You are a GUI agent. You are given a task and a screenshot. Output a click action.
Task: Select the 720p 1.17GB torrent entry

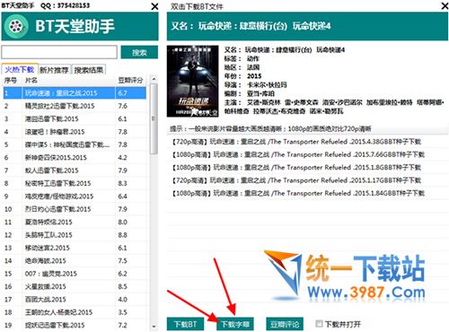click(x=307, y=180)
